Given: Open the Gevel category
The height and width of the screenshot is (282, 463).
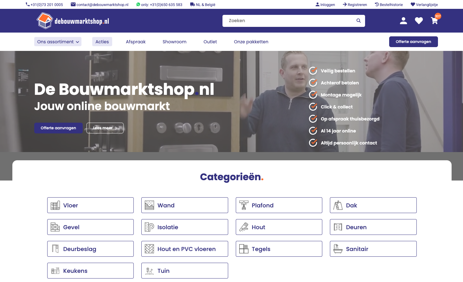Looking at the screenshot, I should pyautogui.click(x=90, y=227).
